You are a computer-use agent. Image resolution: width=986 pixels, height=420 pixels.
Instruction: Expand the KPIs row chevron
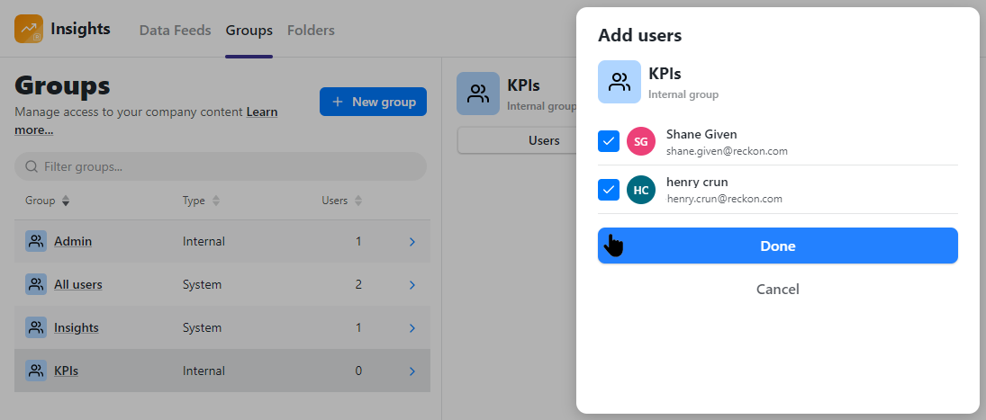(x=412, y=371)
